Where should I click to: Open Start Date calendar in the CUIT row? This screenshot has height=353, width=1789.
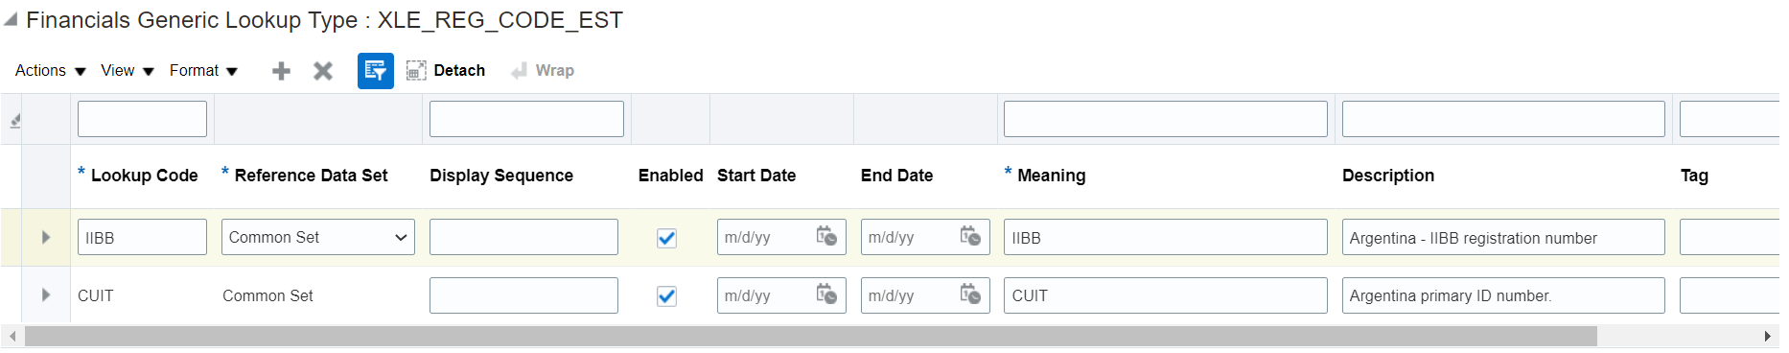pyautogui.click(x=826, y=294)
